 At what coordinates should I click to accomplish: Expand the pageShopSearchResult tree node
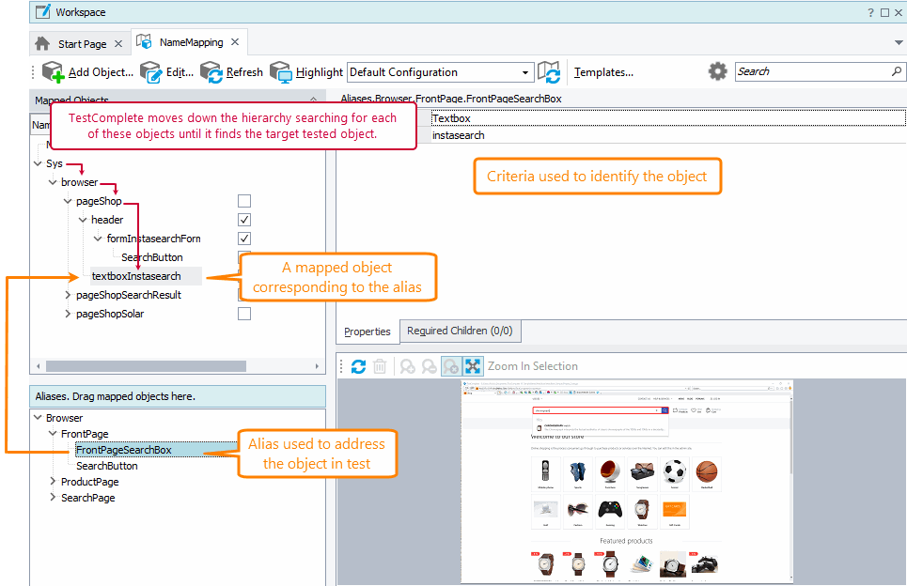point(67,295)
